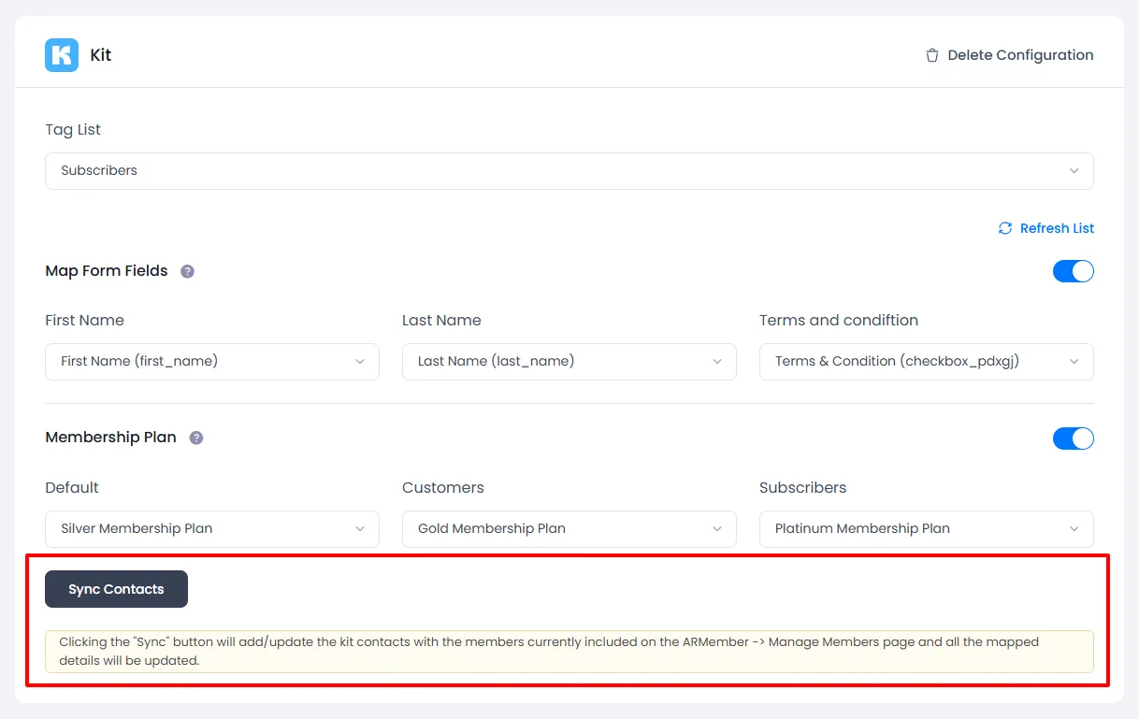Open the Subscribers Platinum Membership Plan dropdown
The image size is (1139, 719).
pos(925,528)
